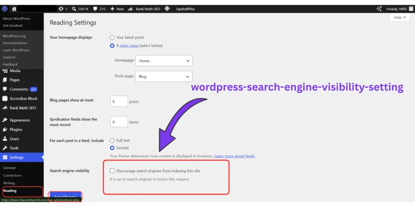
Task: Open Support menu entry
Action: (9, 57)
